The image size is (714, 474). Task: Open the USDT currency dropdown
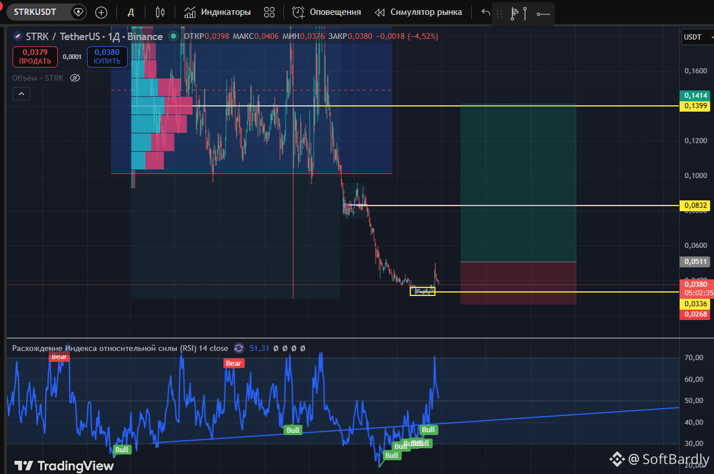tap(696, 37)
